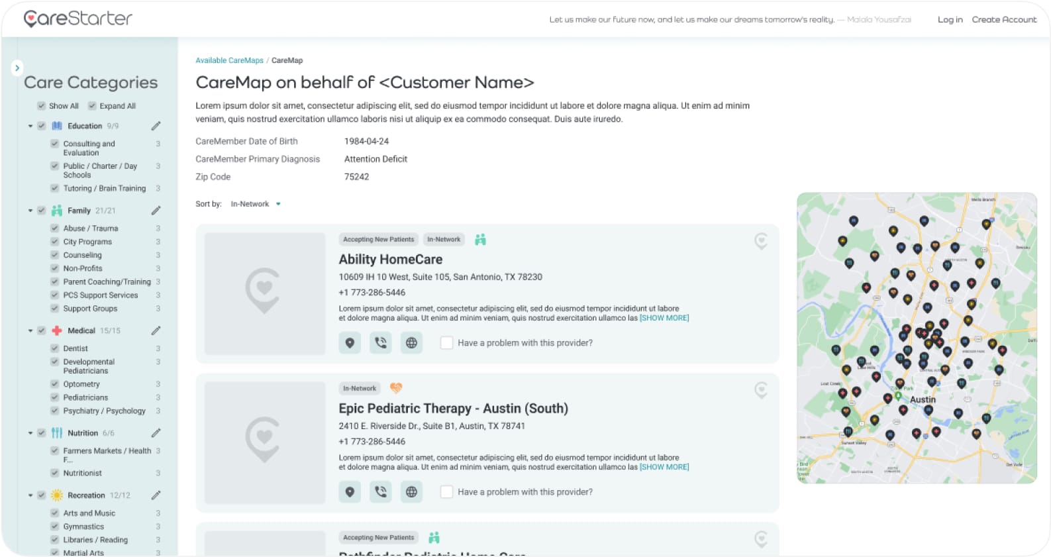Click the Medical red cross icon
Viewport: 1051px width, 557px height.
coord(57,330)
